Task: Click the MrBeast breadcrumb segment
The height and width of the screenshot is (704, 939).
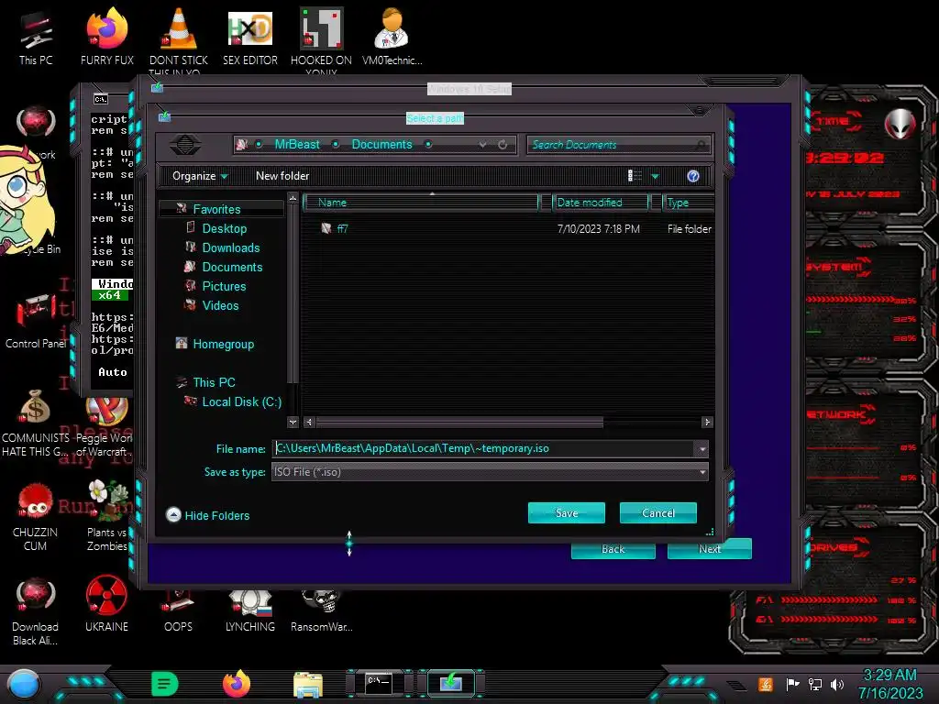Action: [297, 144]
